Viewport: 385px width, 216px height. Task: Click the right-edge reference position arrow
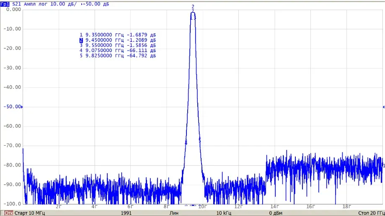tap(383, 107)
